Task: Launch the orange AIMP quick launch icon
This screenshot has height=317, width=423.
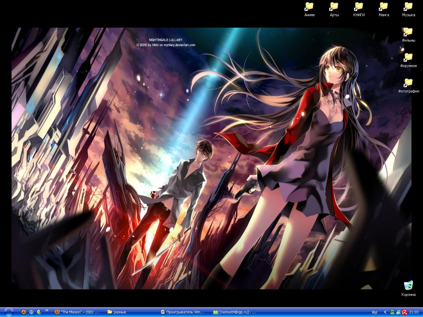Action: point(23,312)
